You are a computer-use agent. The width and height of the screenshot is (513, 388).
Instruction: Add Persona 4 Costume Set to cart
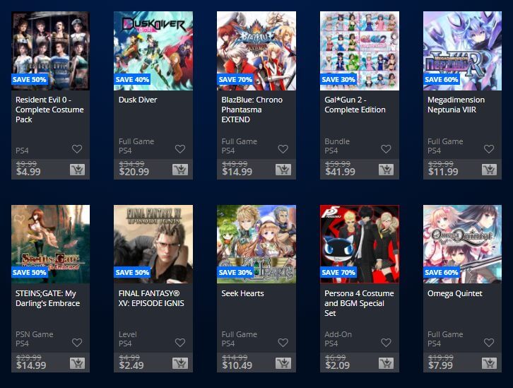click(x=387, y=363)
